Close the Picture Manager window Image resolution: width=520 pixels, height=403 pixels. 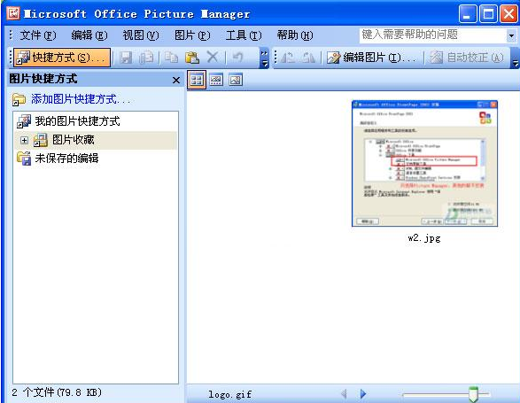pyautogui.click(x=508, y=14)
